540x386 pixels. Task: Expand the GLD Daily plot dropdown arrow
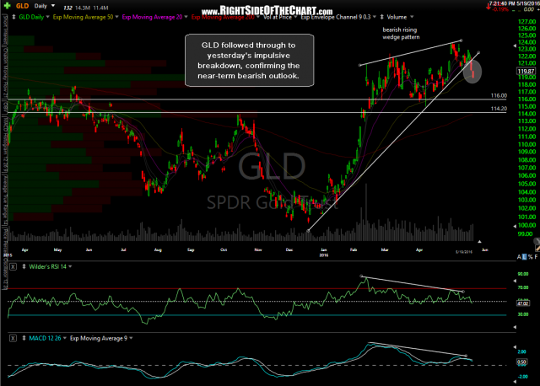coord(48,17)
